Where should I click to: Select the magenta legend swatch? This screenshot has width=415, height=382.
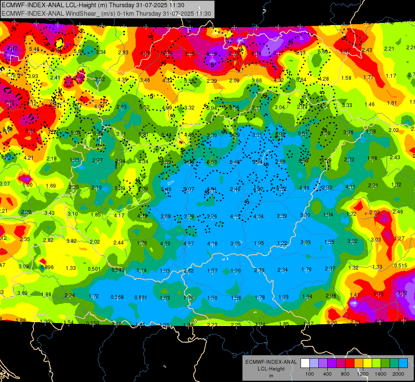click(x=341, y=363)
